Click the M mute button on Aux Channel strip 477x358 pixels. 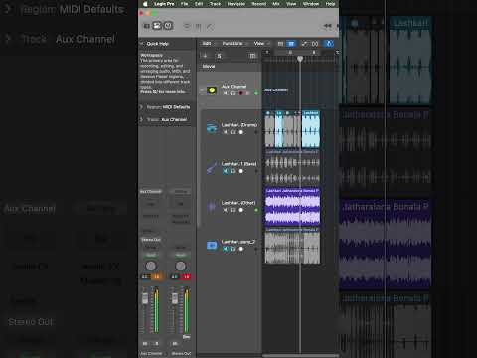click(145, 344)
